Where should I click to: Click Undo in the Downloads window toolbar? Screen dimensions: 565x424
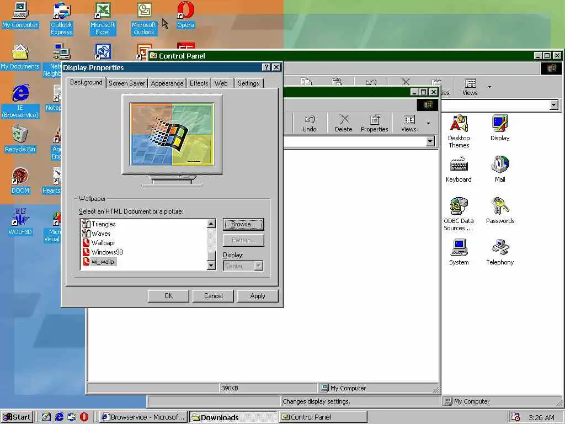(309, 123)
